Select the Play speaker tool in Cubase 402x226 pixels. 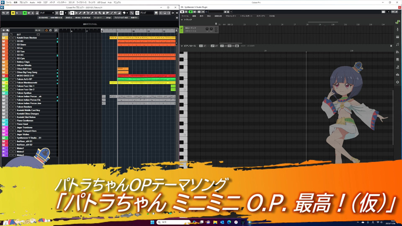116,13
